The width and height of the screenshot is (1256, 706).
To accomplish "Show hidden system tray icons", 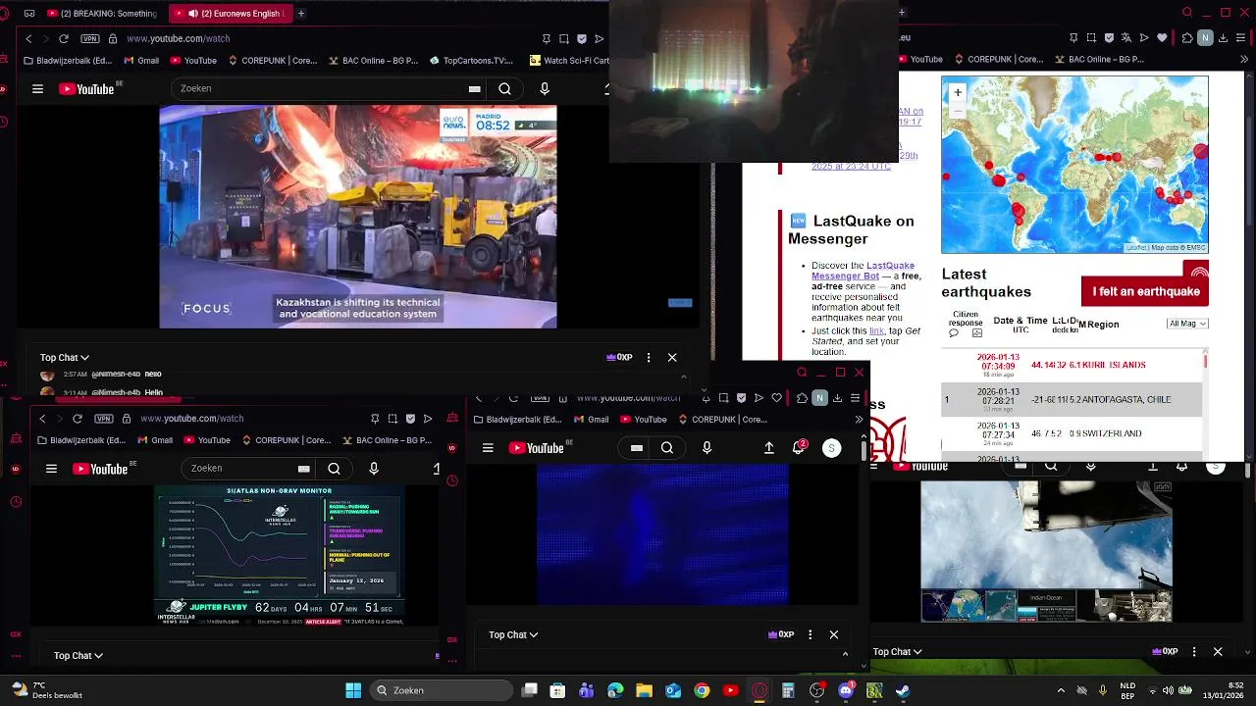I will 1061,690.
